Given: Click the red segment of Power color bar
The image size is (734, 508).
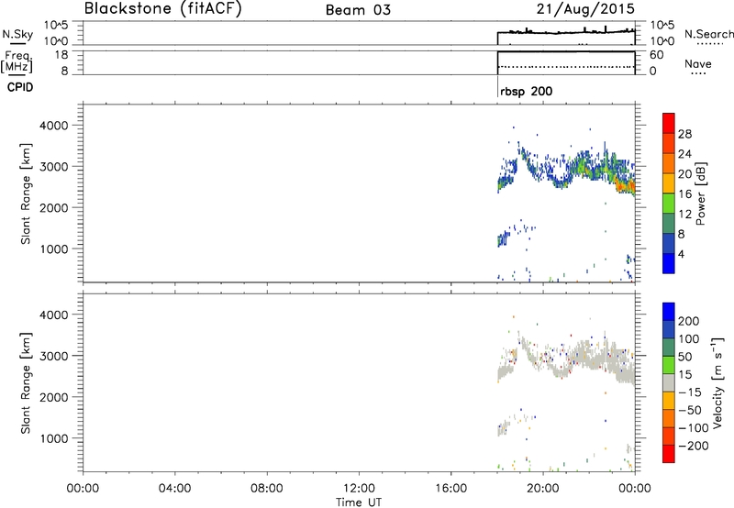Looking at the screenshot, I should pos(669,123).
